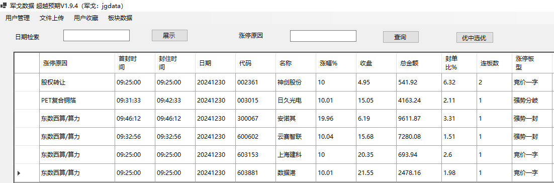
Task: Click the 19.96 gain percentage cell
Action: click(336, 118)
